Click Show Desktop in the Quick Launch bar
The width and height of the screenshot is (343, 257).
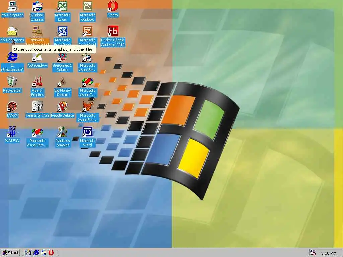pyautogui.click(x=28, y=253)
